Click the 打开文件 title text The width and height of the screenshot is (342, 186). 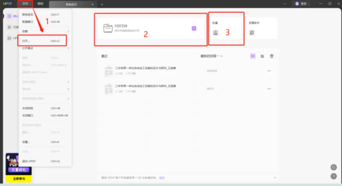(x=121, y=26)
